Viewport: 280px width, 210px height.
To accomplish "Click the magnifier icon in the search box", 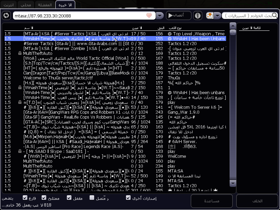I will [x=274, y=16].
